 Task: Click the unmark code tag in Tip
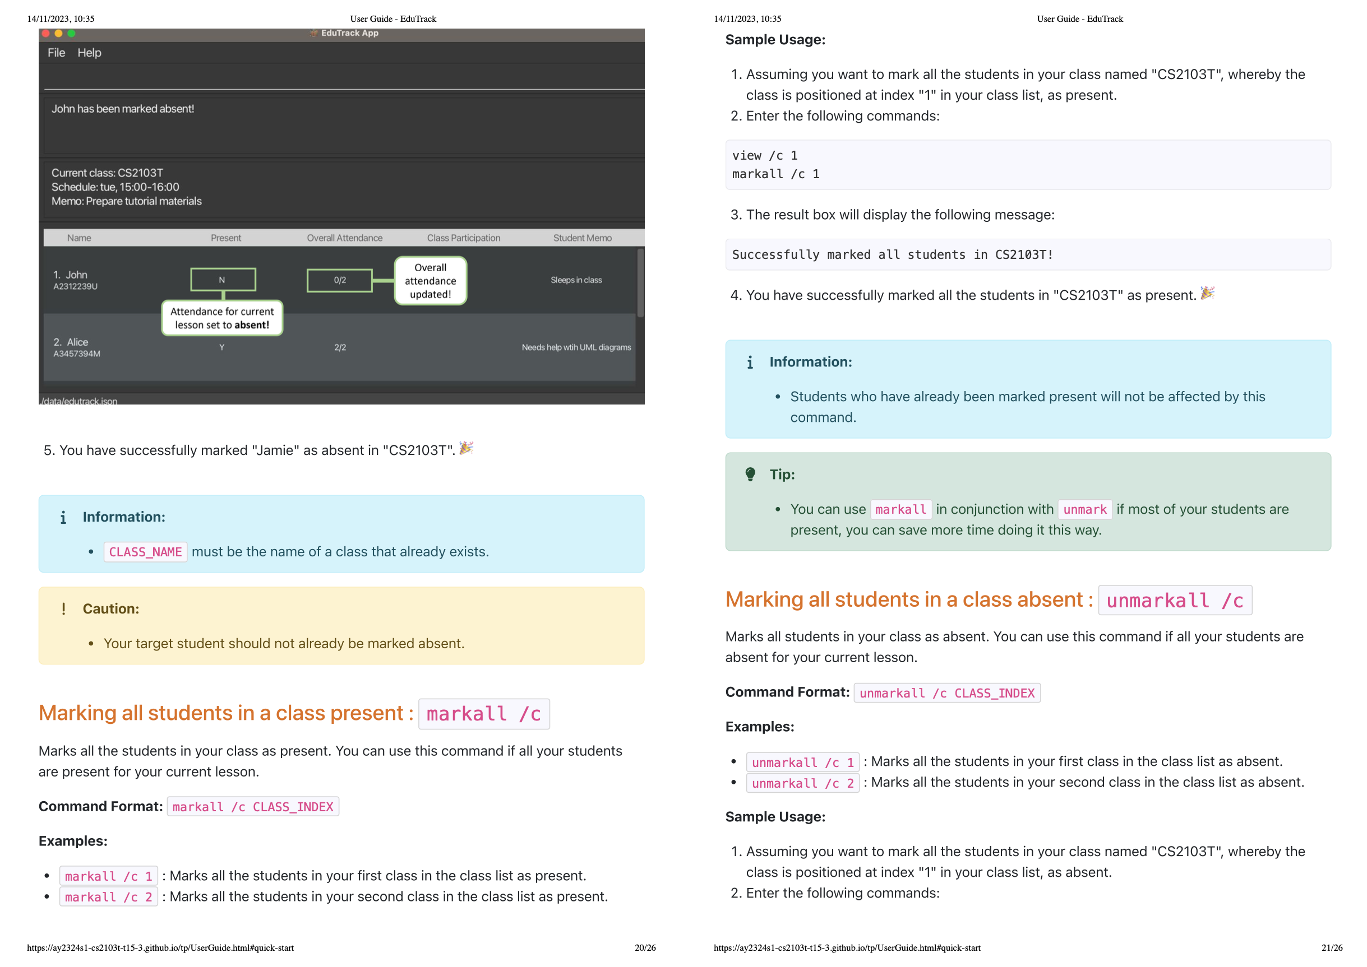tap(1084, 510)
